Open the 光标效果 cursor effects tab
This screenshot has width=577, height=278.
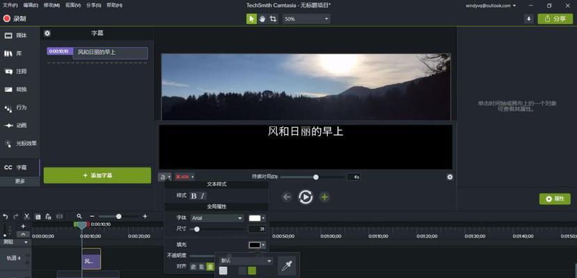click(x=20, y=144)
